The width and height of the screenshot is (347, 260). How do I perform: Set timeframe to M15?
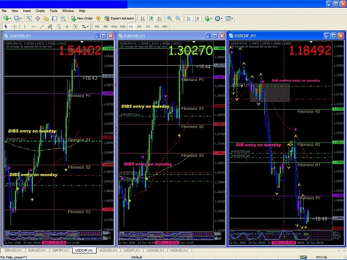click(x=114, y=27)
